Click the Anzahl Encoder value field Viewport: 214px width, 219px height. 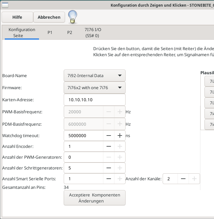pos(84,146)
